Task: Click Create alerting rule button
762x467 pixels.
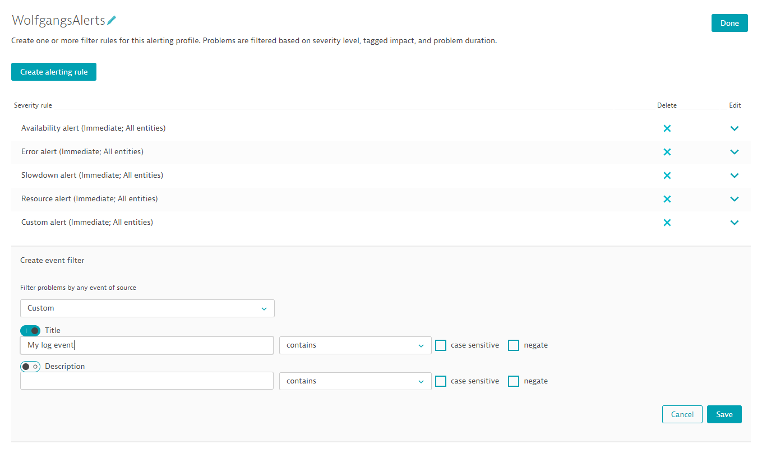Action: click(54, 72)
